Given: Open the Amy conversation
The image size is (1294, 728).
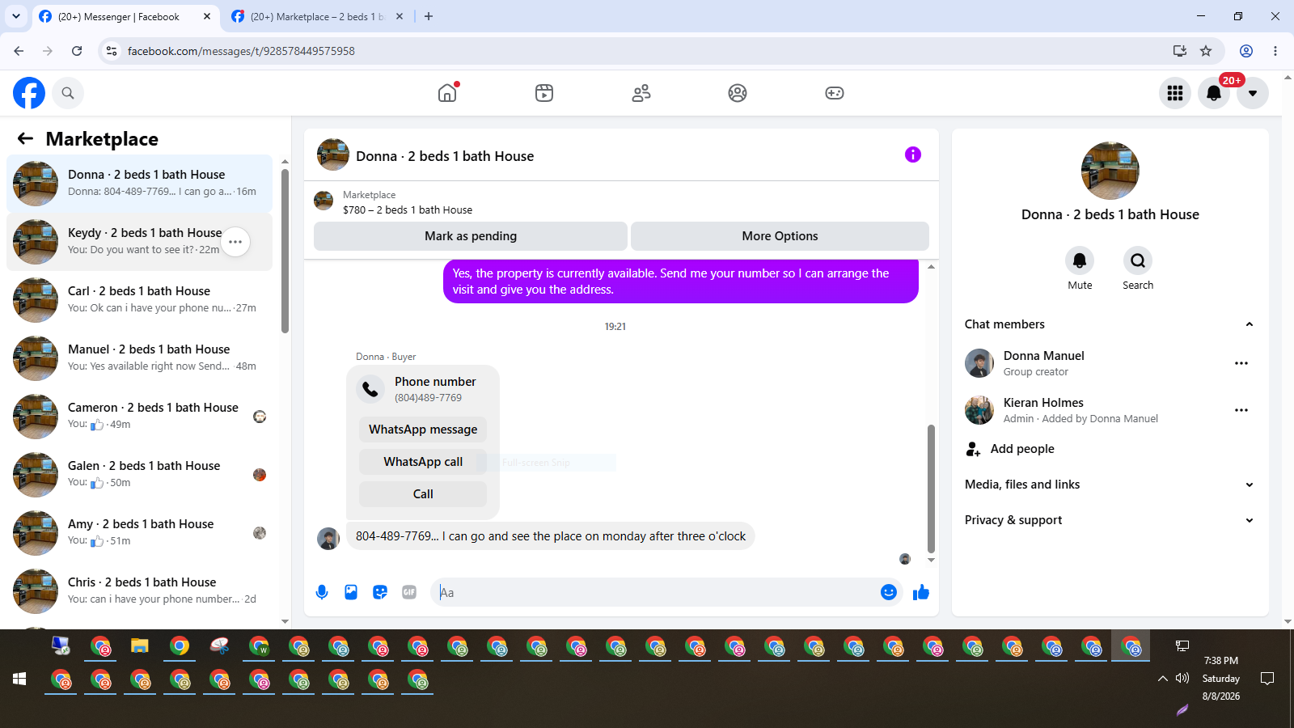Looking at the screenshot, I should click(139, 533).
